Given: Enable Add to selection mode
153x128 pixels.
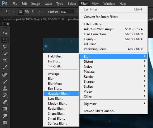Looking at the screenshot, I should tap(27, 12).
